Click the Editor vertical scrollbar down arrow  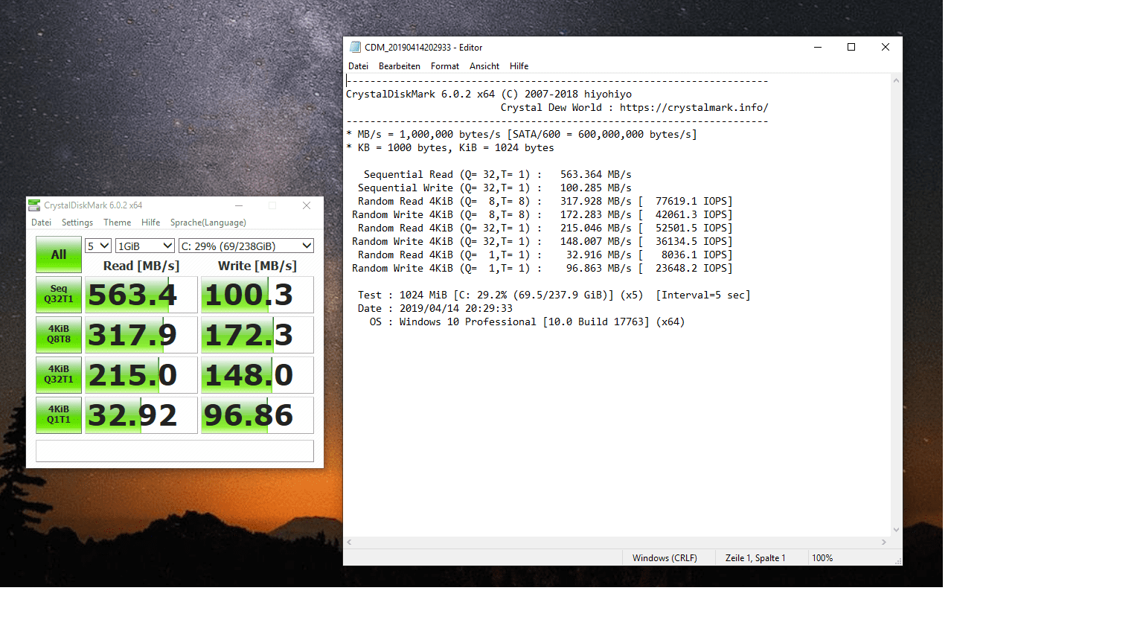pos(897,530)
